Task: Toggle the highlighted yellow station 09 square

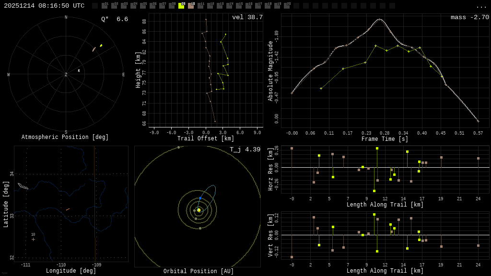Action: coord(181,6)
